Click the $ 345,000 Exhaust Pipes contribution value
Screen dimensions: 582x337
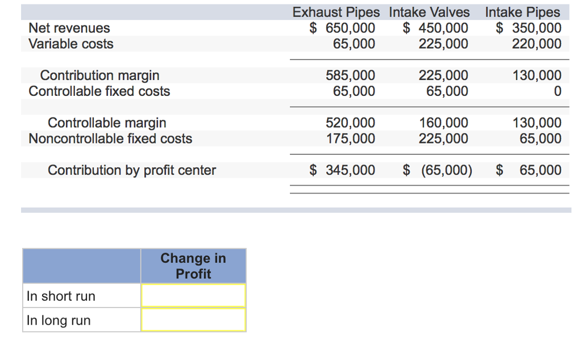coord(342,170)
